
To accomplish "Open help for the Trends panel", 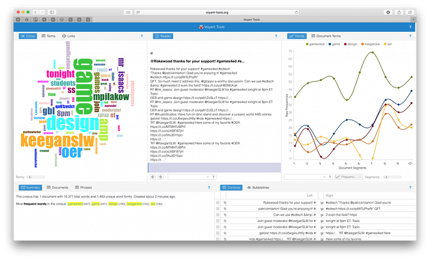I will click(410, 36).
